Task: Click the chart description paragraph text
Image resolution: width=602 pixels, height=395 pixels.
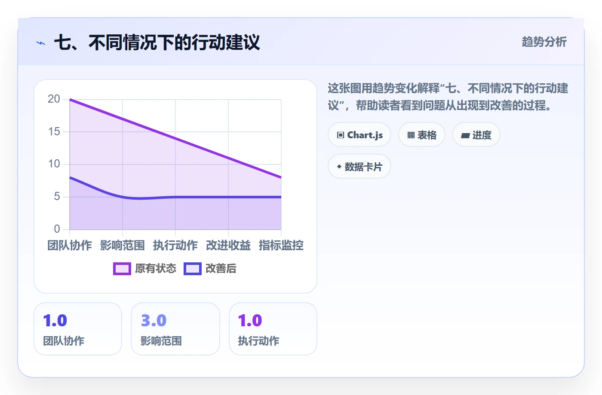Action: (x=448, y=97)
